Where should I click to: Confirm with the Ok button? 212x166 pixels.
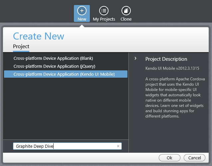tap(169, 158)
